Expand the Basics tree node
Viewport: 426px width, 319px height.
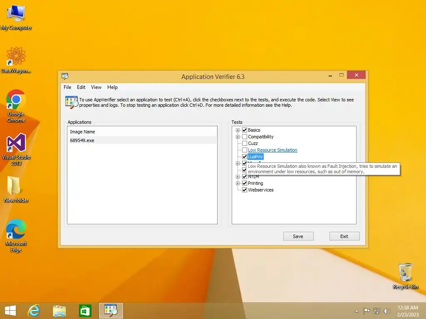(238, 130)
